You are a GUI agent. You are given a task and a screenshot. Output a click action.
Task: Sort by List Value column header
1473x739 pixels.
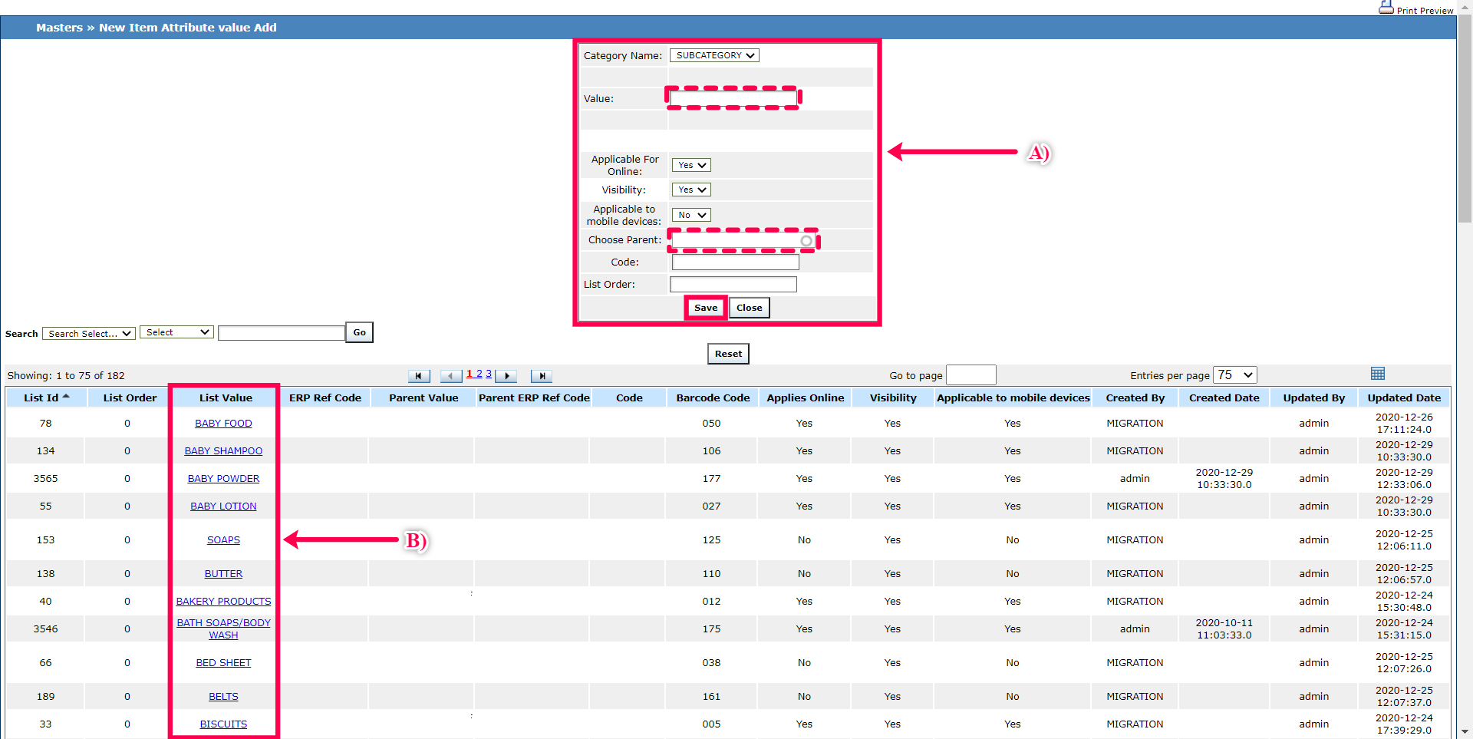tap(226, 398)
